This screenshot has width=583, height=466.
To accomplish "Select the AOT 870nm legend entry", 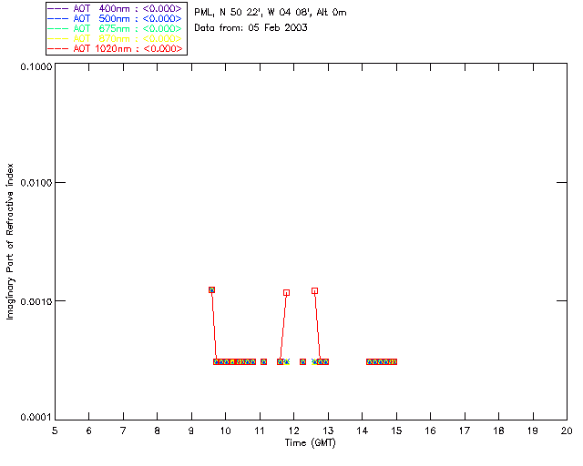I will (115, 38).
